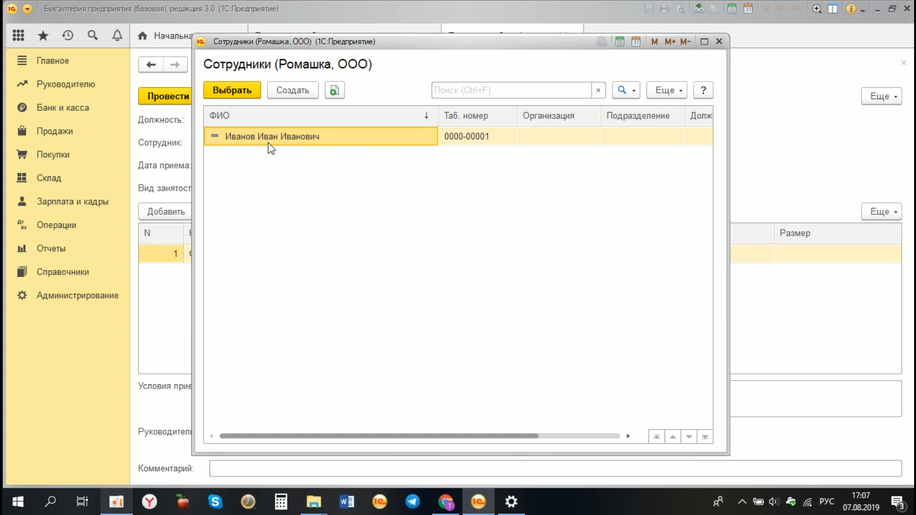Image resolution: width=916 pixels, height=515 pixels.
Task: Click Провести button in background document
Action: point(165,96)
